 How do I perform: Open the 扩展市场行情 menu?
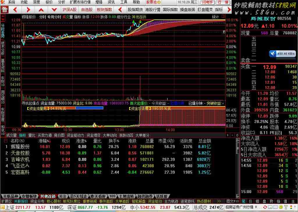(80, 2)
